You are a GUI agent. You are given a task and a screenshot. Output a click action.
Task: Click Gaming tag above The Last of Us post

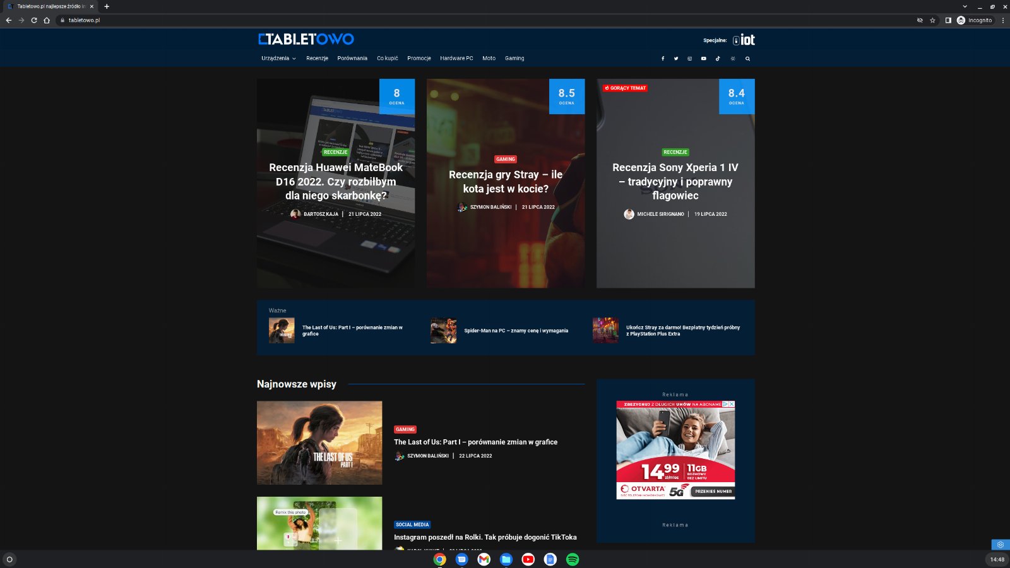pos(405,429)
